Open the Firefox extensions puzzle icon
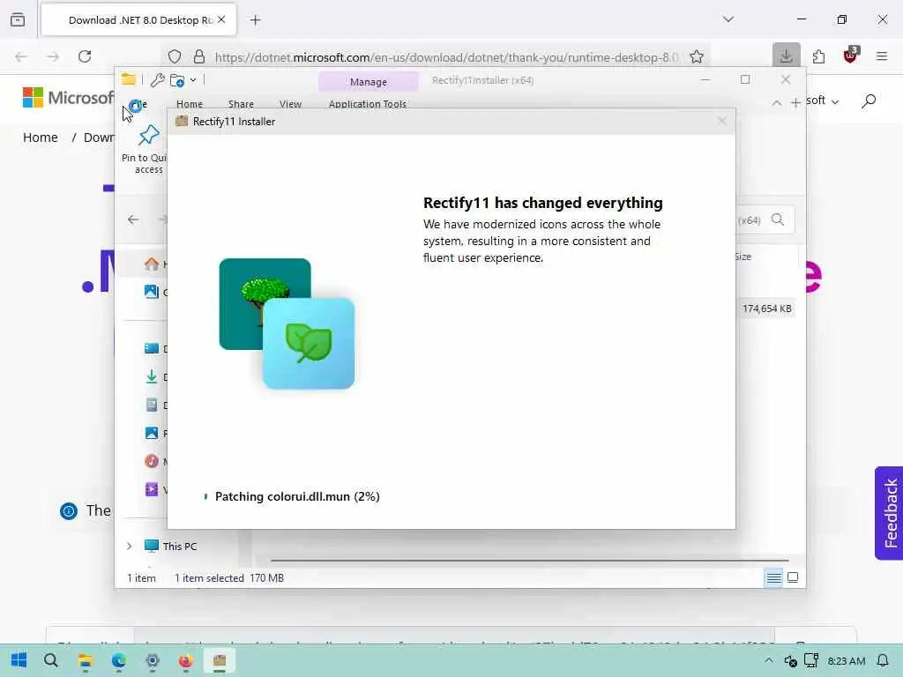903x677 pixels. (x=818, y=56)
